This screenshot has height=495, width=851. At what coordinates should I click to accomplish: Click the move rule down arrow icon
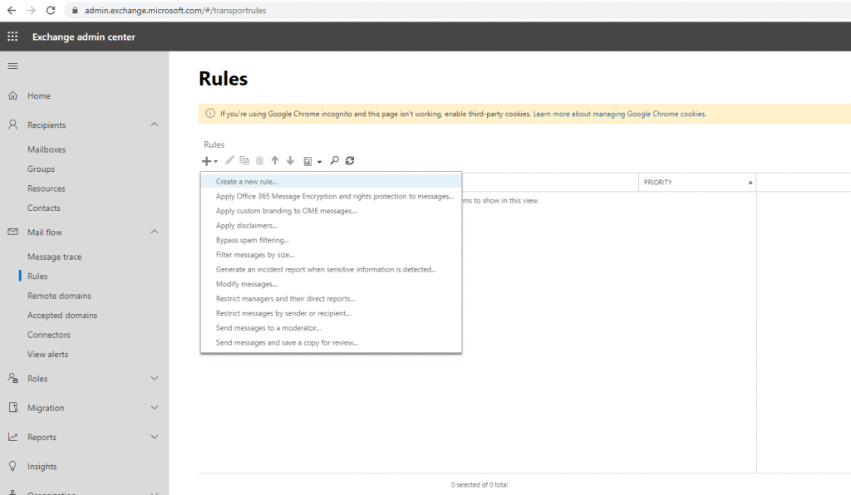tap(290, 160)
